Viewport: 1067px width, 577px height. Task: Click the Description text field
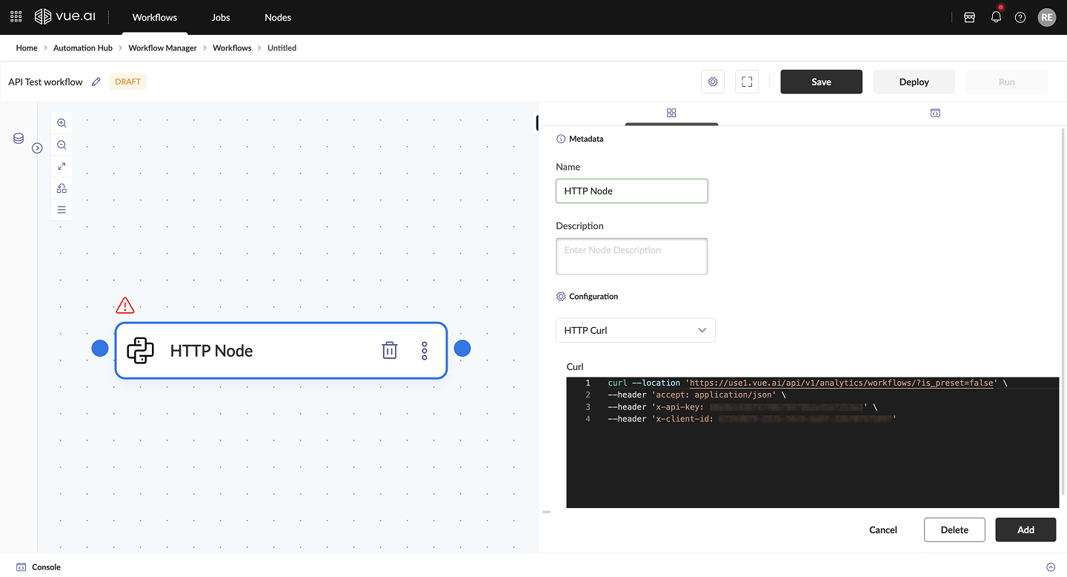(631, 256)
